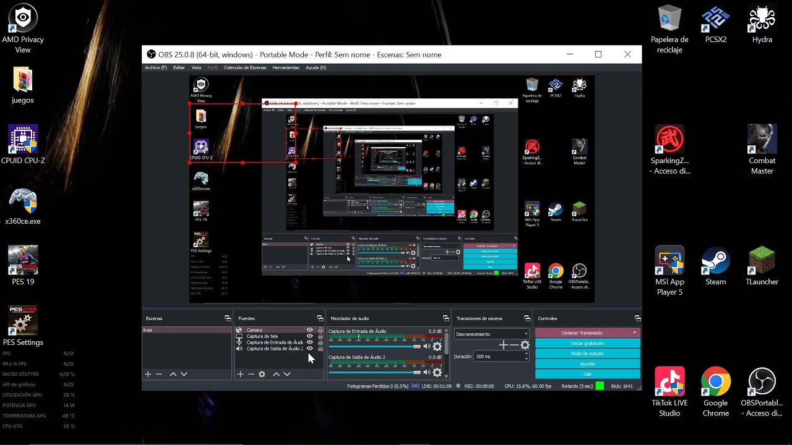Image resolution: width=792 pixels, height=445 pixels.
Task: Adjust volume slider for Captura de Entrada de Áudio
Action: tap(374, 346)
